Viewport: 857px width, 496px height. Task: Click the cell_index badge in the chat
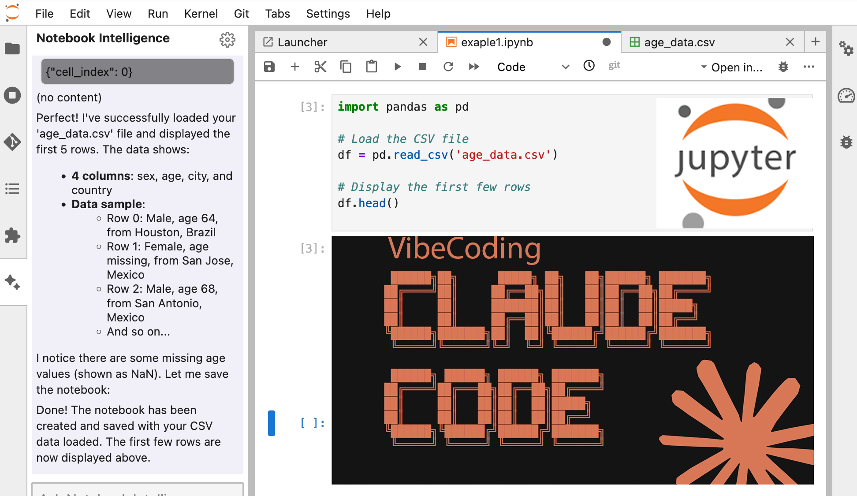pyautogui.click(x=137, y=71)
